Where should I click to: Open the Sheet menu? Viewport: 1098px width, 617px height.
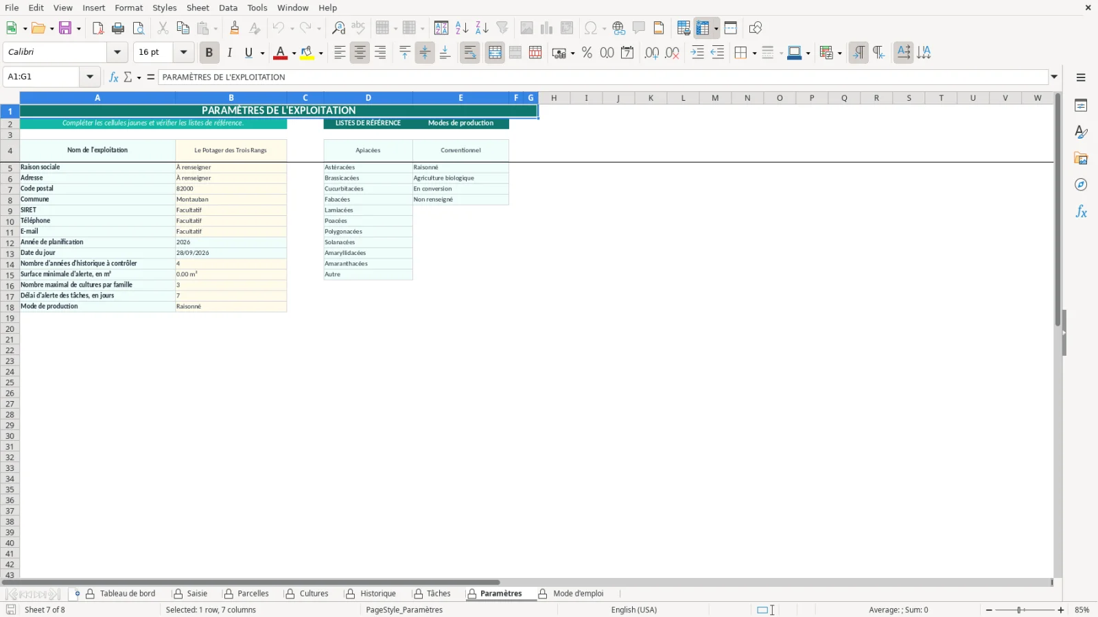[198, 8]
